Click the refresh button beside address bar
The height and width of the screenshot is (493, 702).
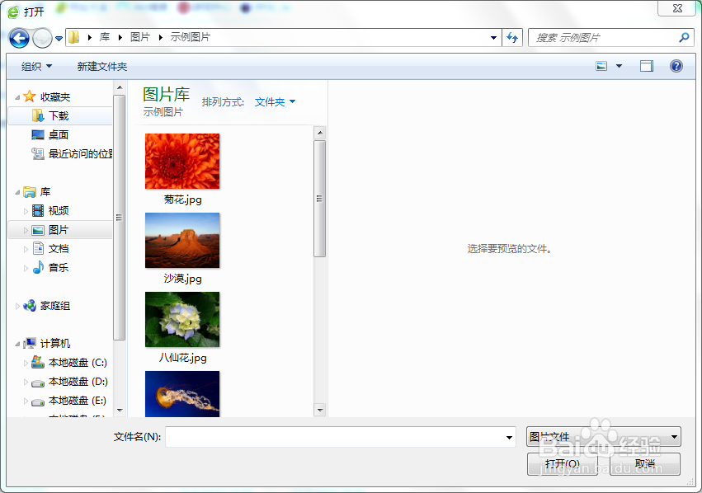[512, 38]
